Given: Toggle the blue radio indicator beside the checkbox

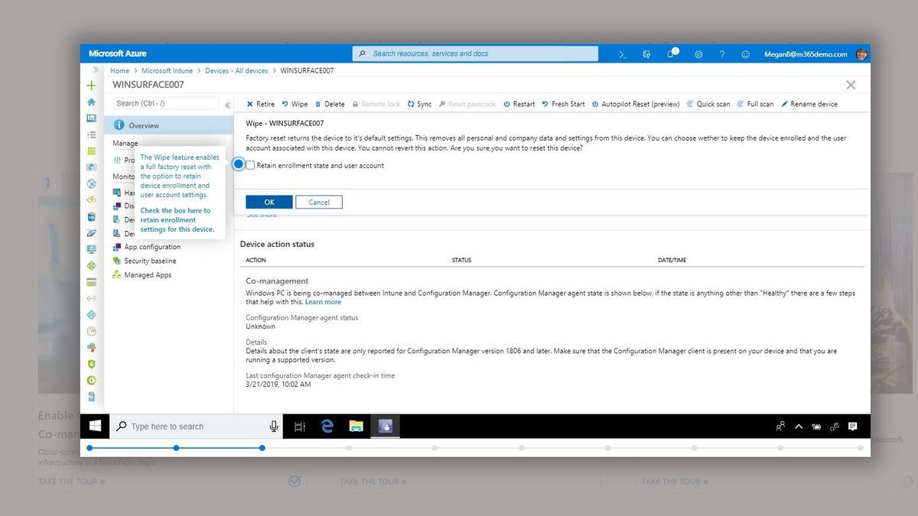Looking at the screenshot, I should point(238,164).
